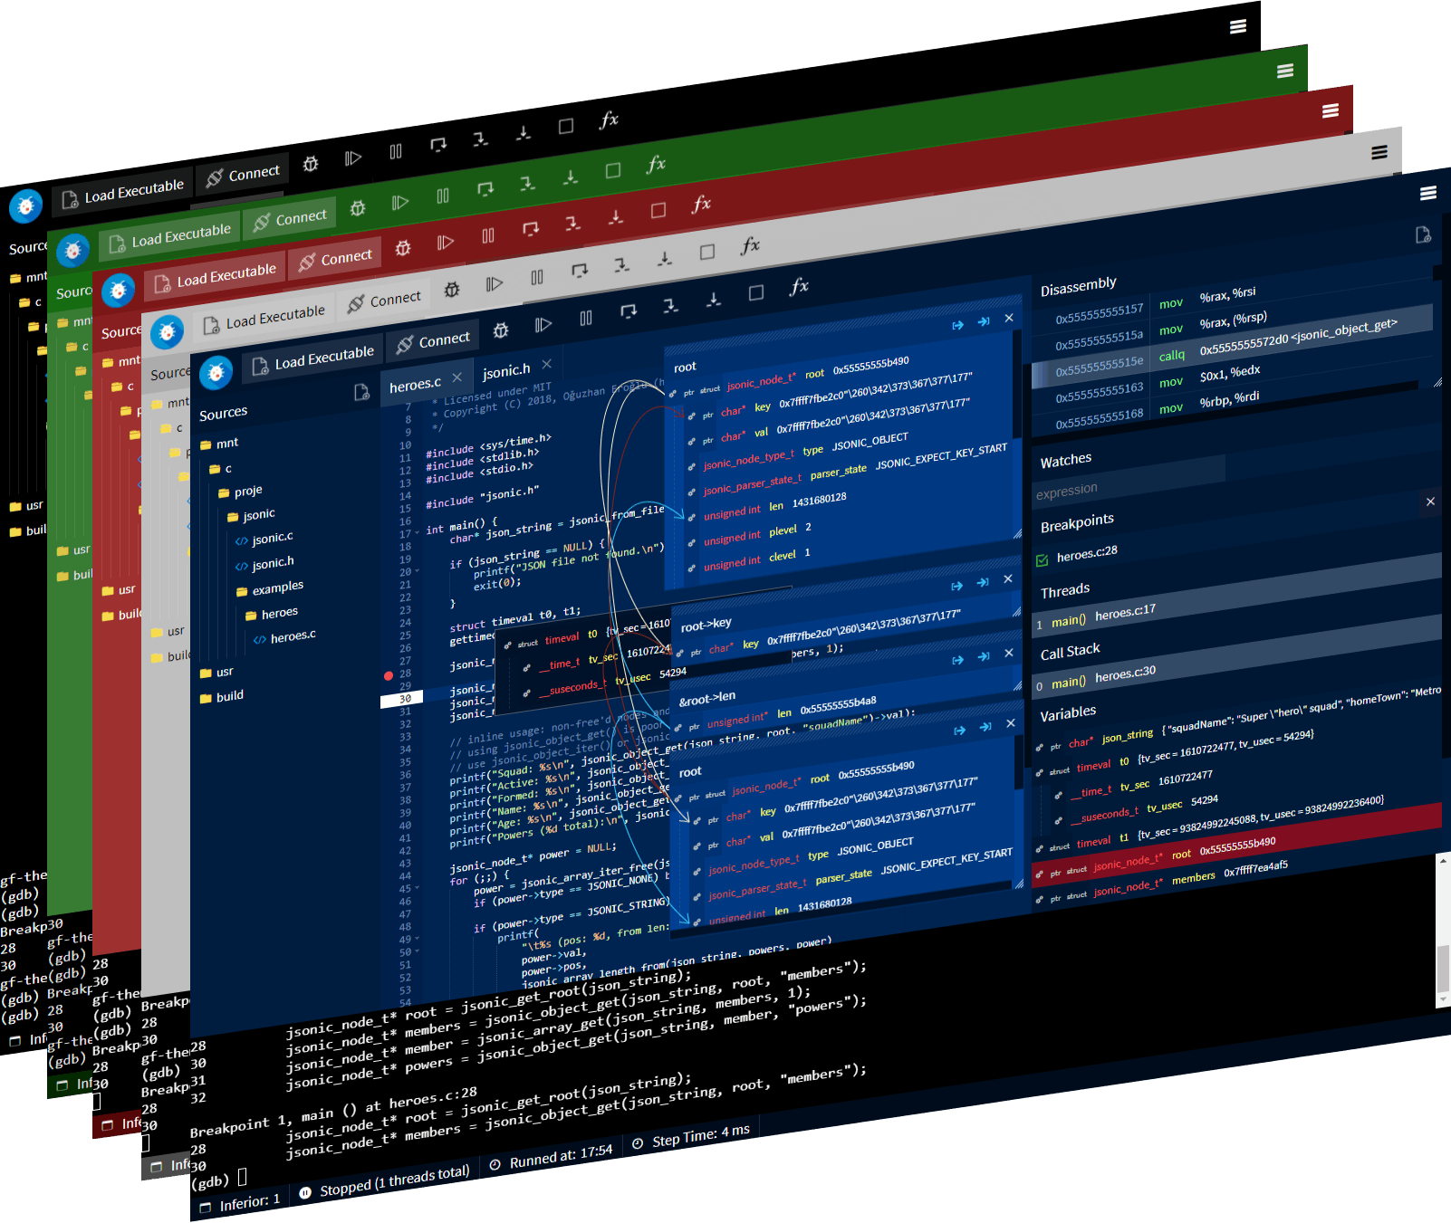Image resolution: width=1451 pixels, height=1223 pixels.
Task: Click Load Executable in blue window
Action: (312, 358)
